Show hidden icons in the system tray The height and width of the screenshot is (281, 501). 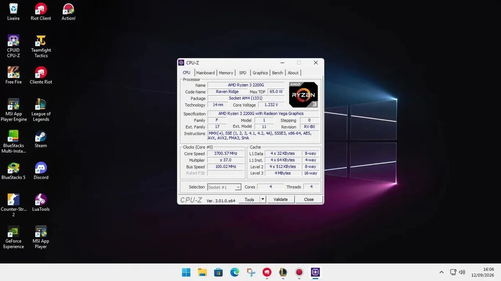pos(442,272)
